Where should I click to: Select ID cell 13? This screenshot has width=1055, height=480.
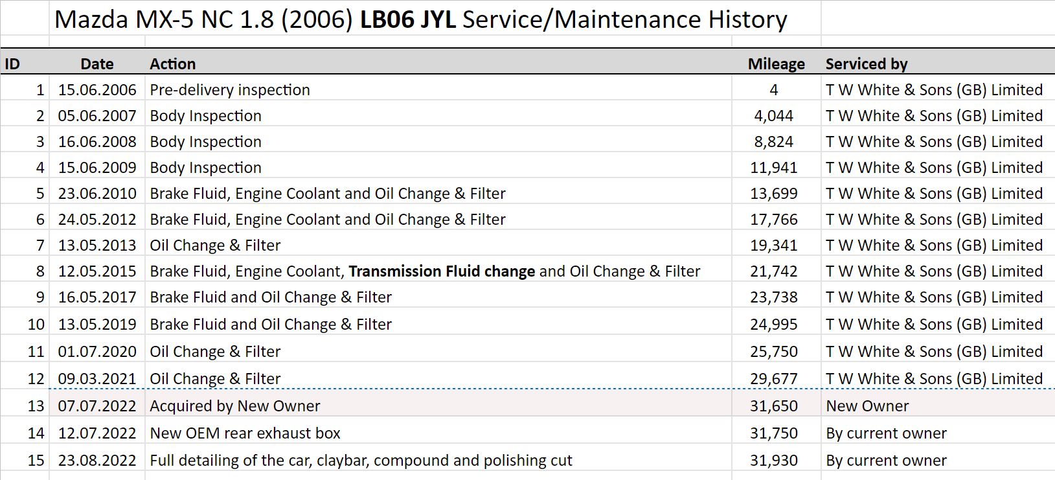point(25,406)
